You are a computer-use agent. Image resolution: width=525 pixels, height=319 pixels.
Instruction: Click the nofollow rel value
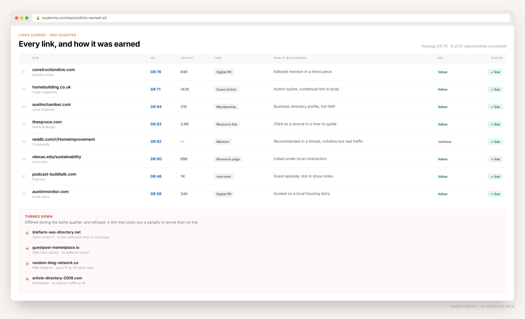444,142
